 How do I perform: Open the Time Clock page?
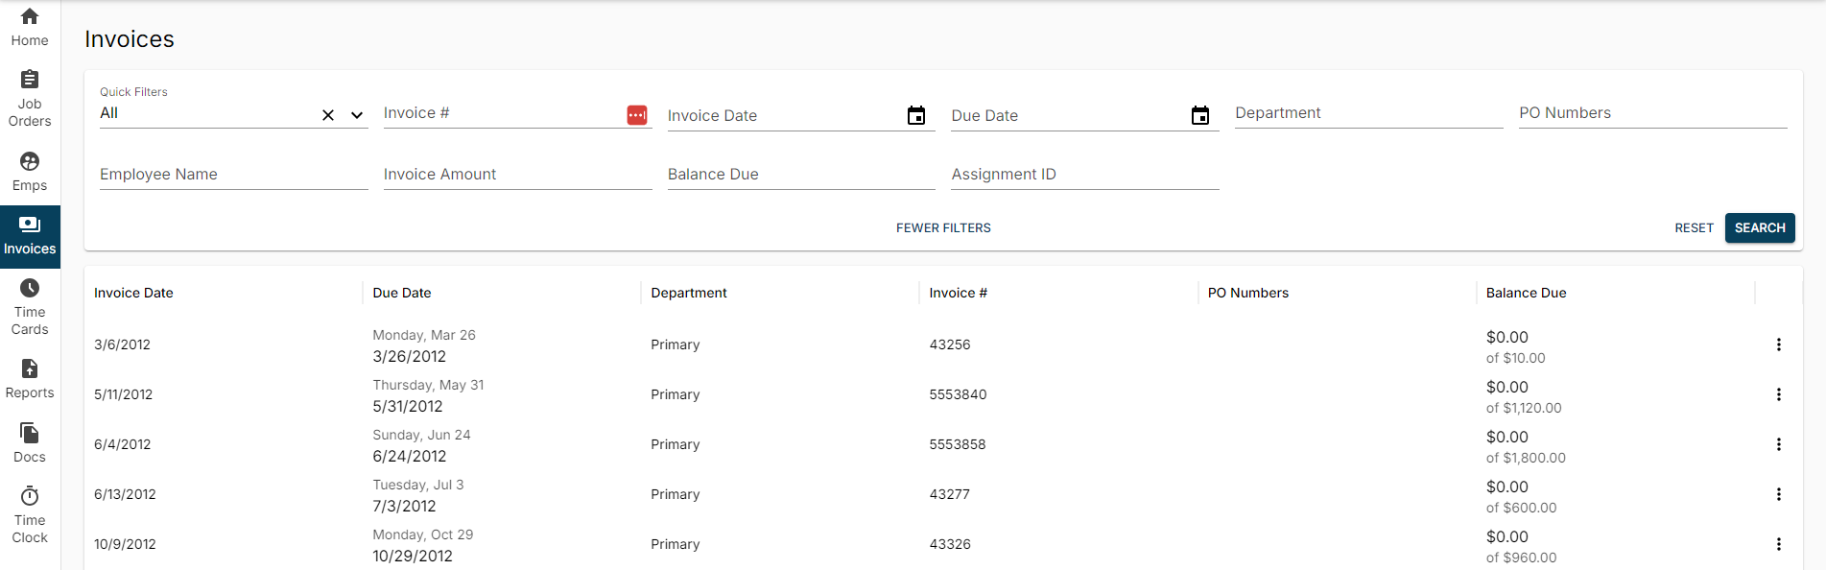coord(30,515)
